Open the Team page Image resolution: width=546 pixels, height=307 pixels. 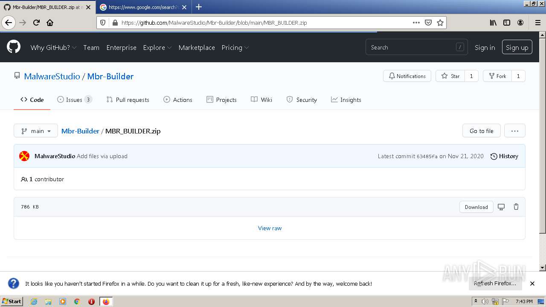pos(91,47)
